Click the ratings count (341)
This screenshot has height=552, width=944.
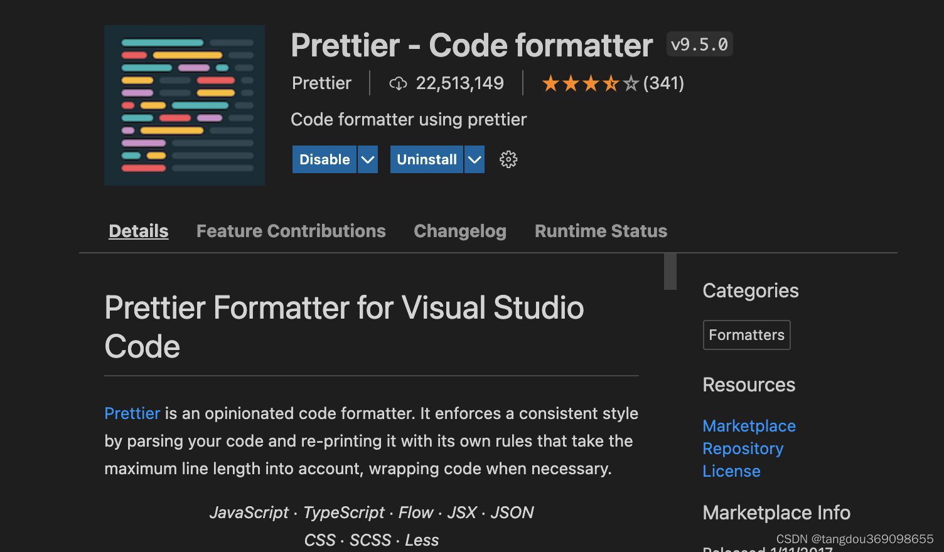[663, 83]
